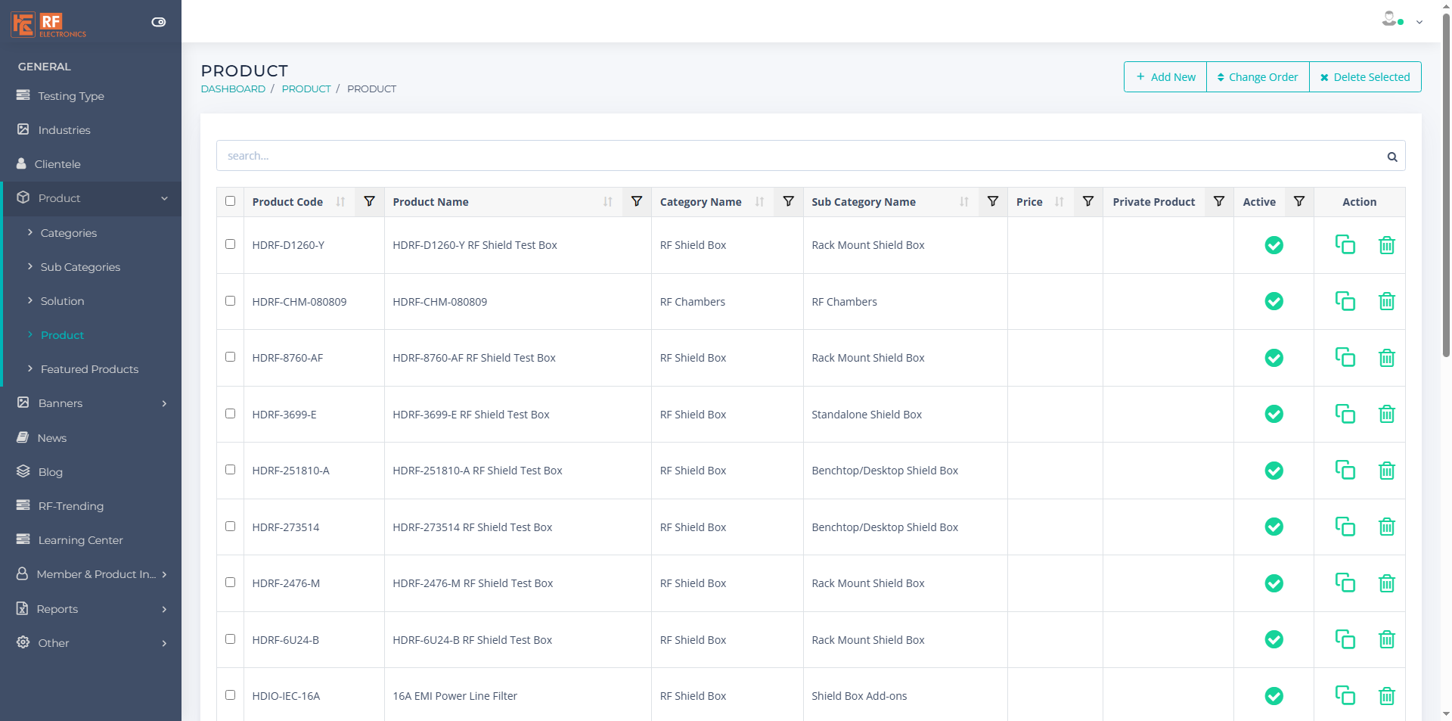
Task: Tick checkbox for HDRF-2476-M product
Action: (231, 583)
